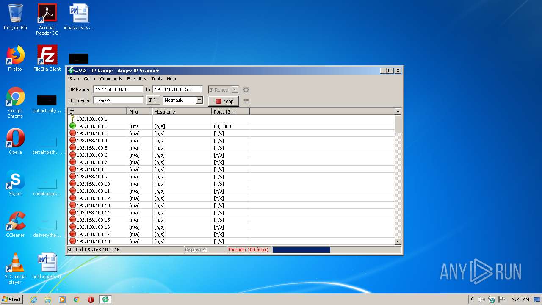
Task: Sort by the Ping column header
Action: coord(140,112)
